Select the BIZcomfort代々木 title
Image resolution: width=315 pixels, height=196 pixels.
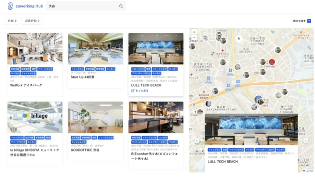click(x=155, y=156)
